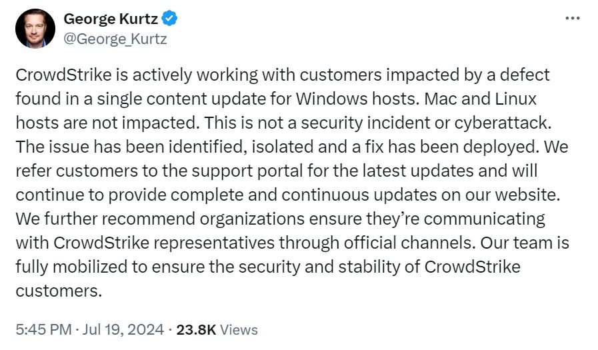Screen dimensions: 598x350
Task: Click the final word "customers." in the tweet
Action: point(60,291)
